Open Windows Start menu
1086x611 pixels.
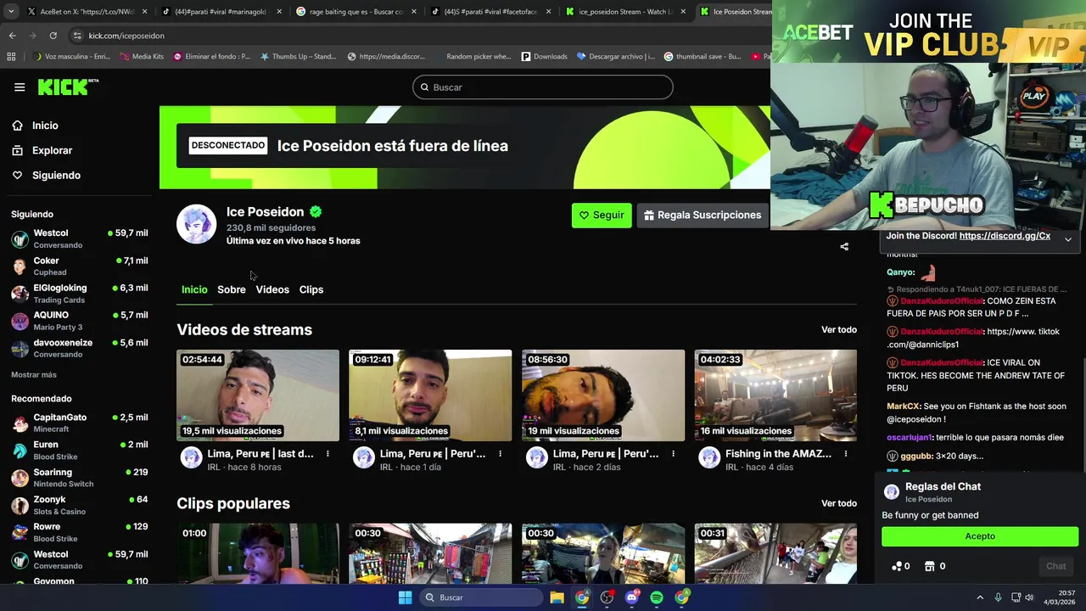pos(405,597)
